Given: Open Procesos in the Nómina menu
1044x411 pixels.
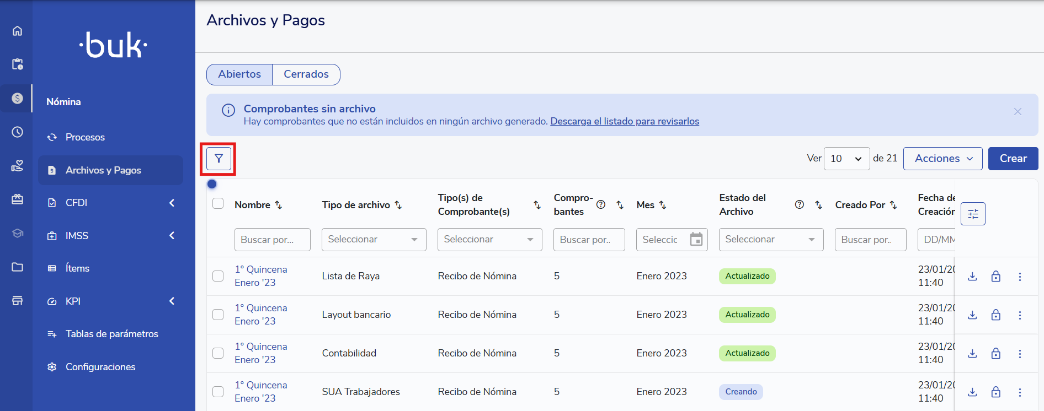Looking at the screenshot, I should (85, 137).
